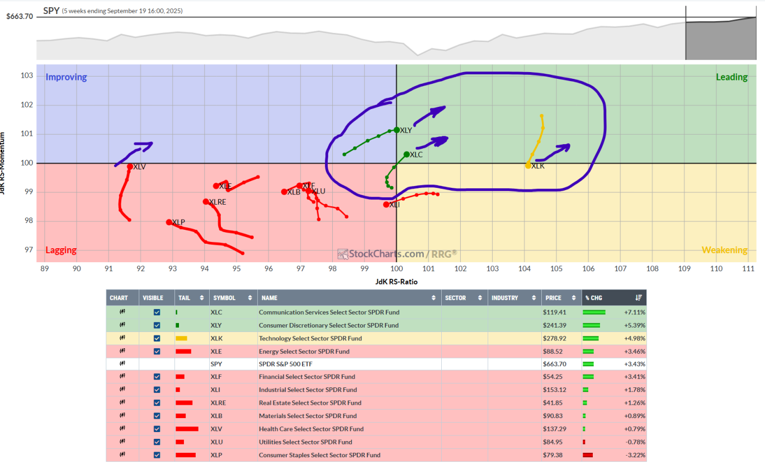
Task: Click the red tail swatch for XLP
Action: click(186, 454)
